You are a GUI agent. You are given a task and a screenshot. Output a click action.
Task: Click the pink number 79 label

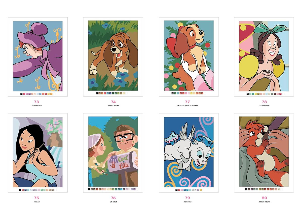point(187,198)
